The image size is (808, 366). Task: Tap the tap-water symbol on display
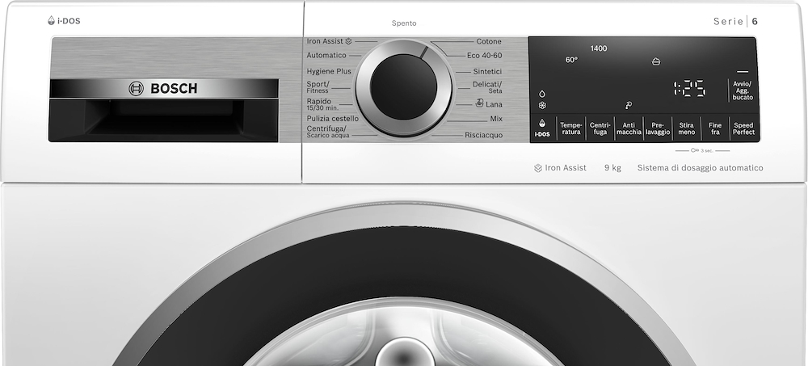[x=628, y=104]
